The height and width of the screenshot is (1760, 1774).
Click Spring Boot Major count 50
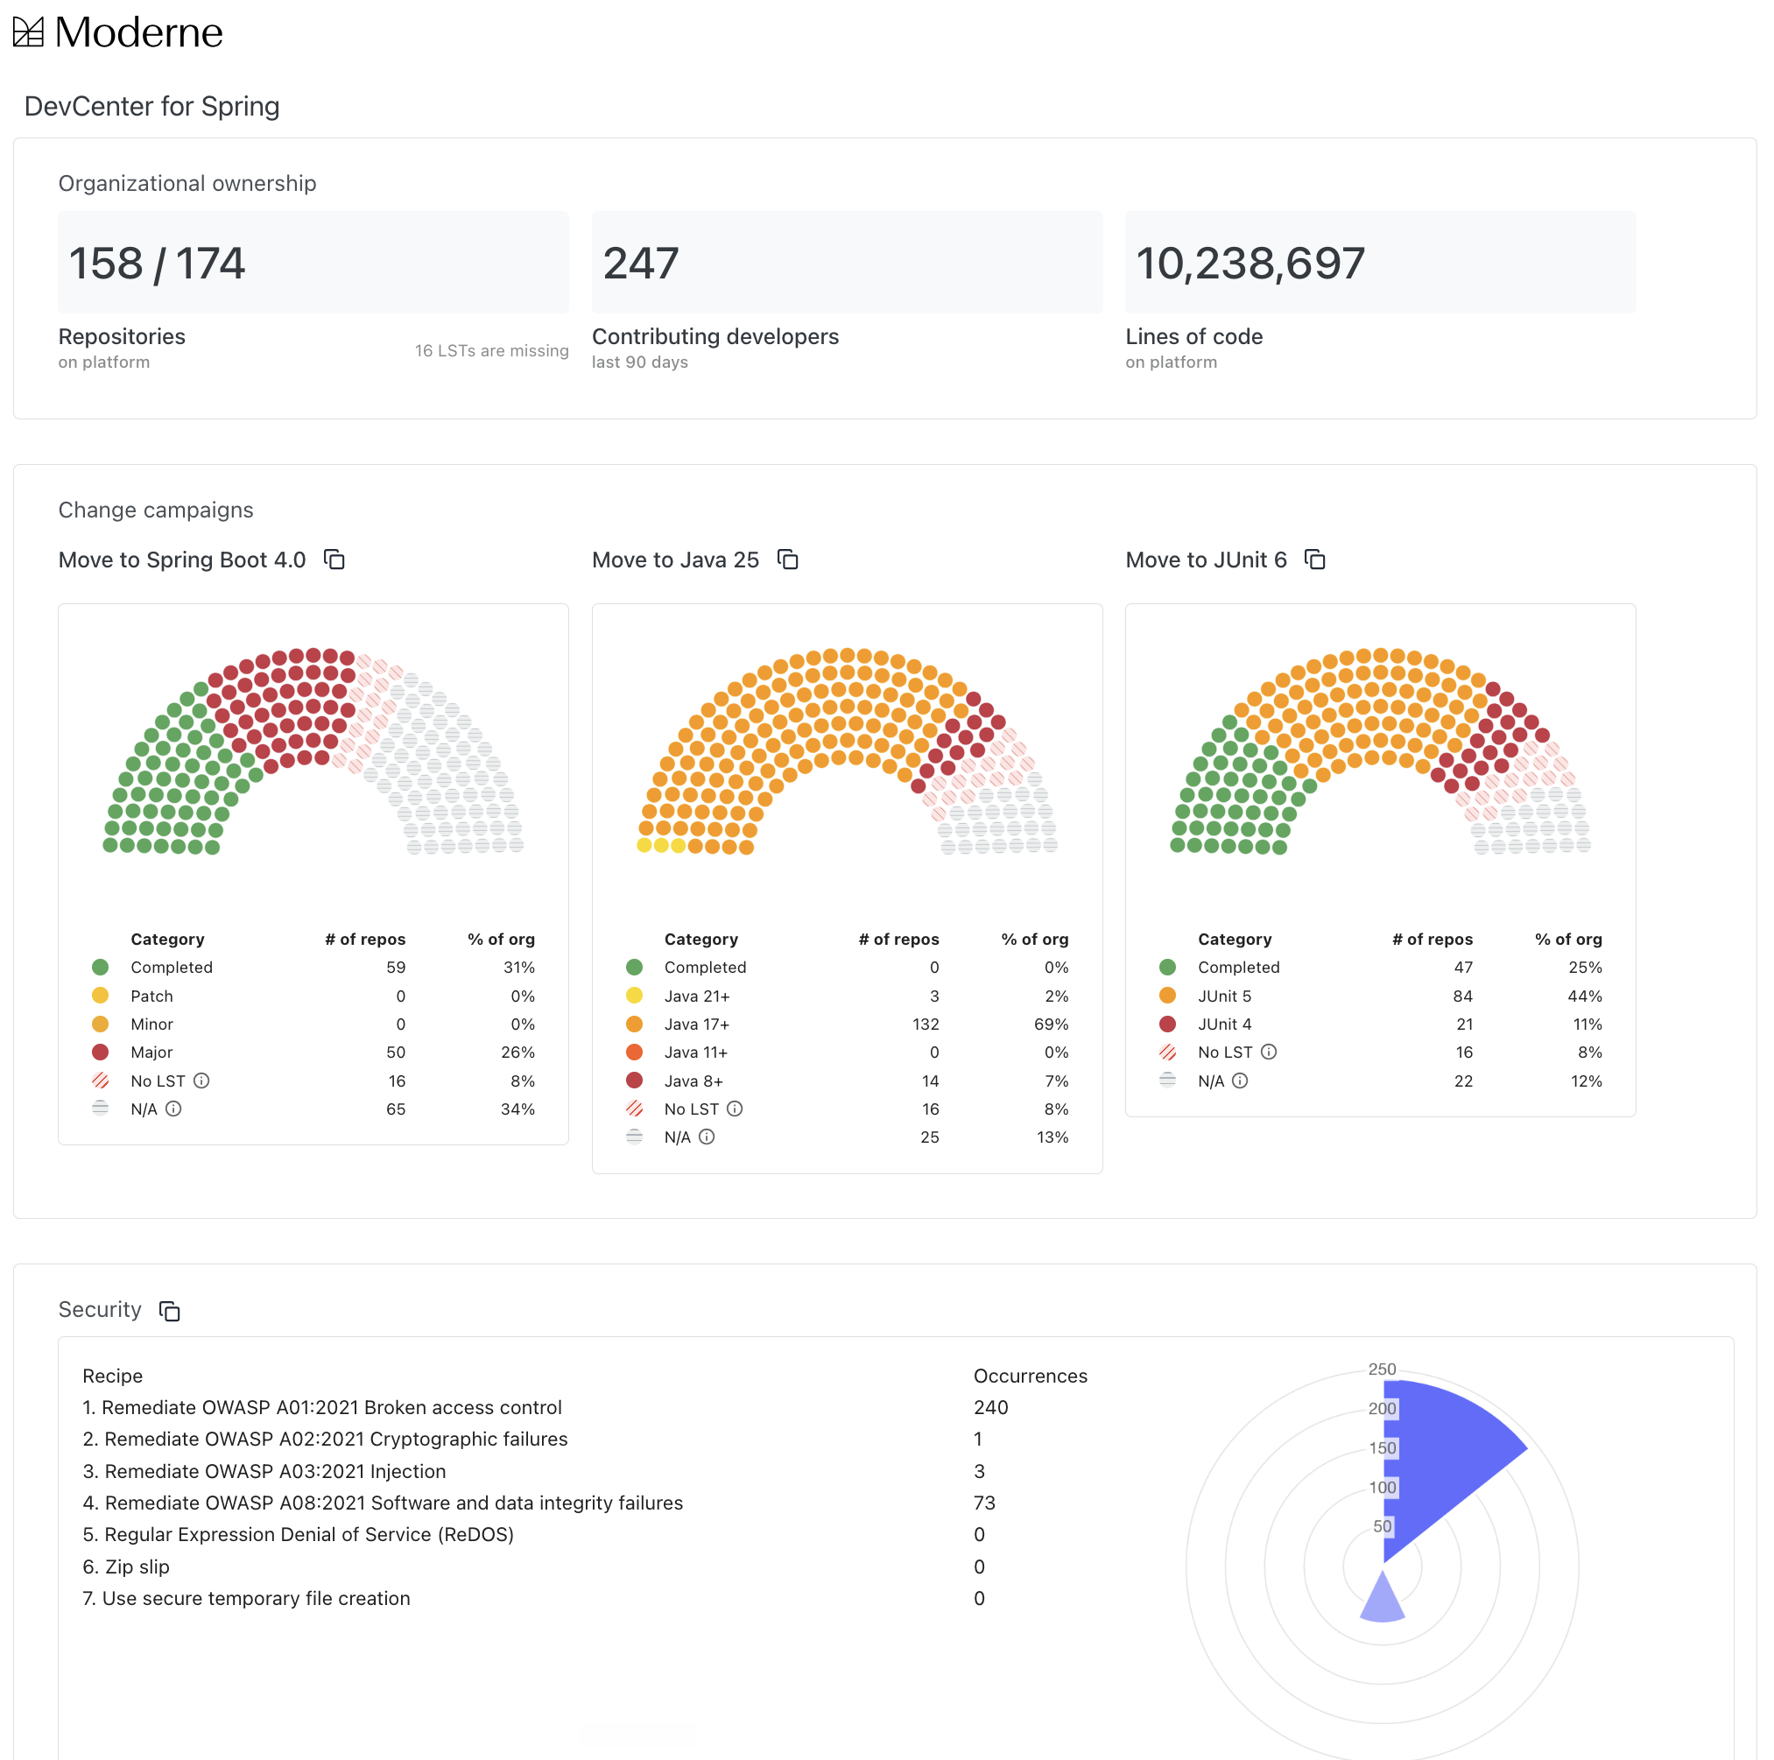tap(396, 1052)
